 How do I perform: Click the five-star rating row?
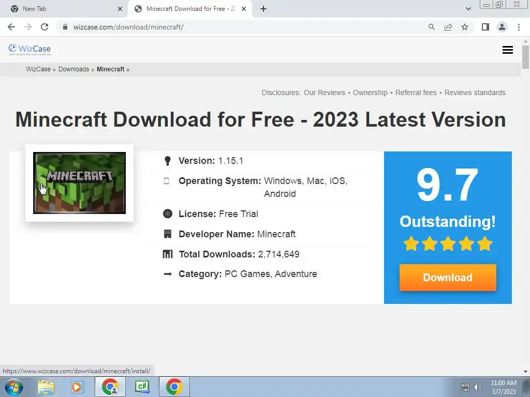click(448, 243)
